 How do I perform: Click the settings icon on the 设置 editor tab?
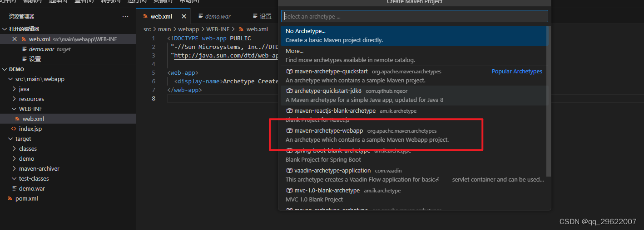coord(255,16)
